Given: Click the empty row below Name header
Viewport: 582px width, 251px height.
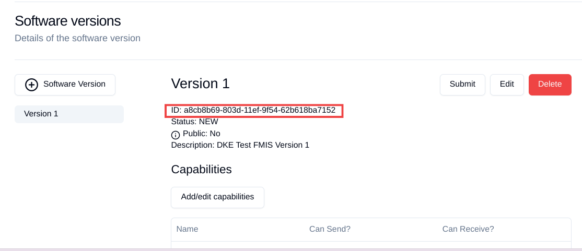Looking at the screenshot, I should coord(371,245).
